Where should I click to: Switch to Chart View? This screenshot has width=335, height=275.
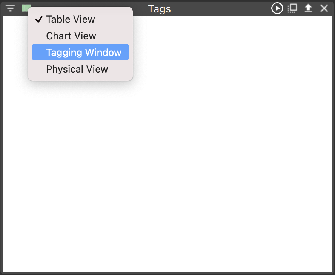80,36
